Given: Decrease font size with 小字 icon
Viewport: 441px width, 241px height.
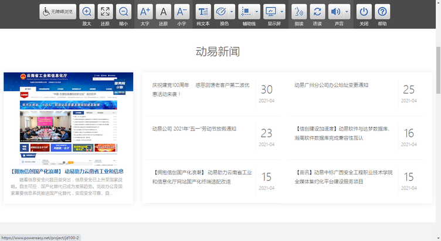Looking at the screenshot, I should 181,12.
